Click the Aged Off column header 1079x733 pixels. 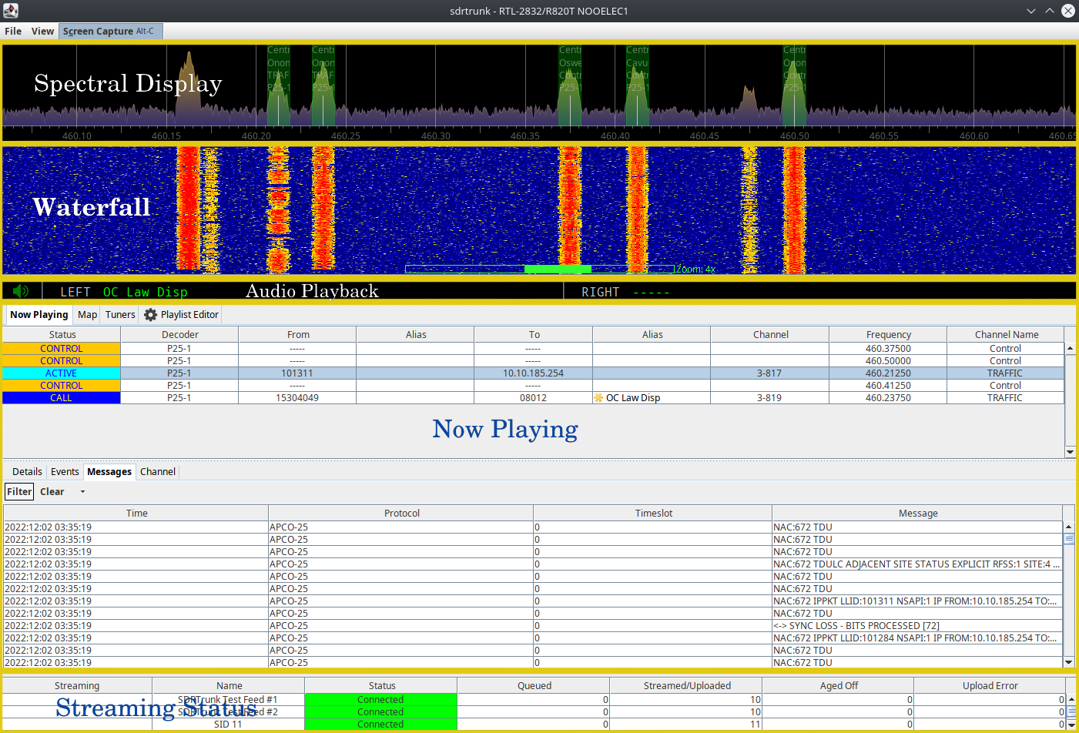click(839, 686)
